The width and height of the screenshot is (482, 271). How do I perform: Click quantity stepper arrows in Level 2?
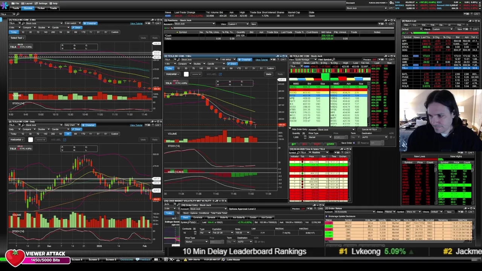305,137
